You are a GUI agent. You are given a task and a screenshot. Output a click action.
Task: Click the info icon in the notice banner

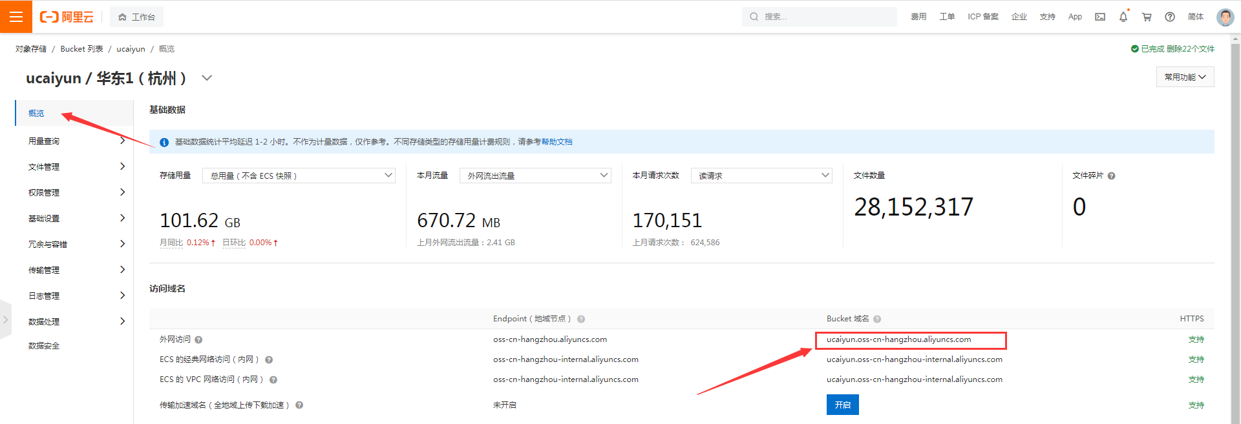tap(164, 142)
